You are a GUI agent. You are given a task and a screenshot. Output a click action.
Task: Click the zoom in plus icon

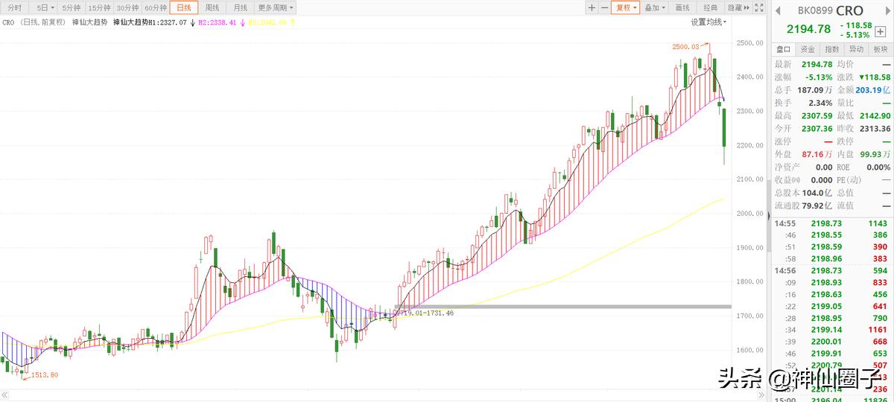coord(592,7)
